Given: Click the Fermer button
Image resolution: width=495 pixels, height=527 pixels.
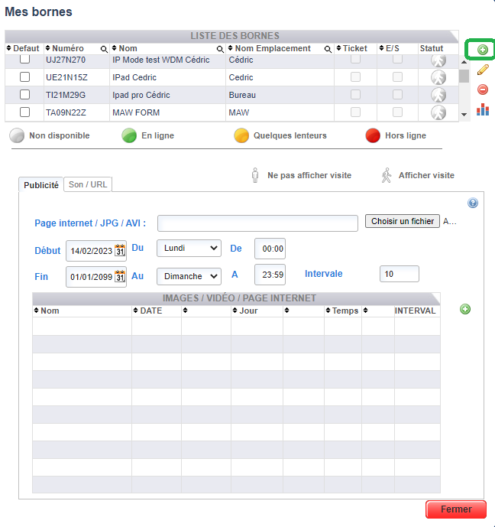Looking at the screenshot, I should (456, 509).
